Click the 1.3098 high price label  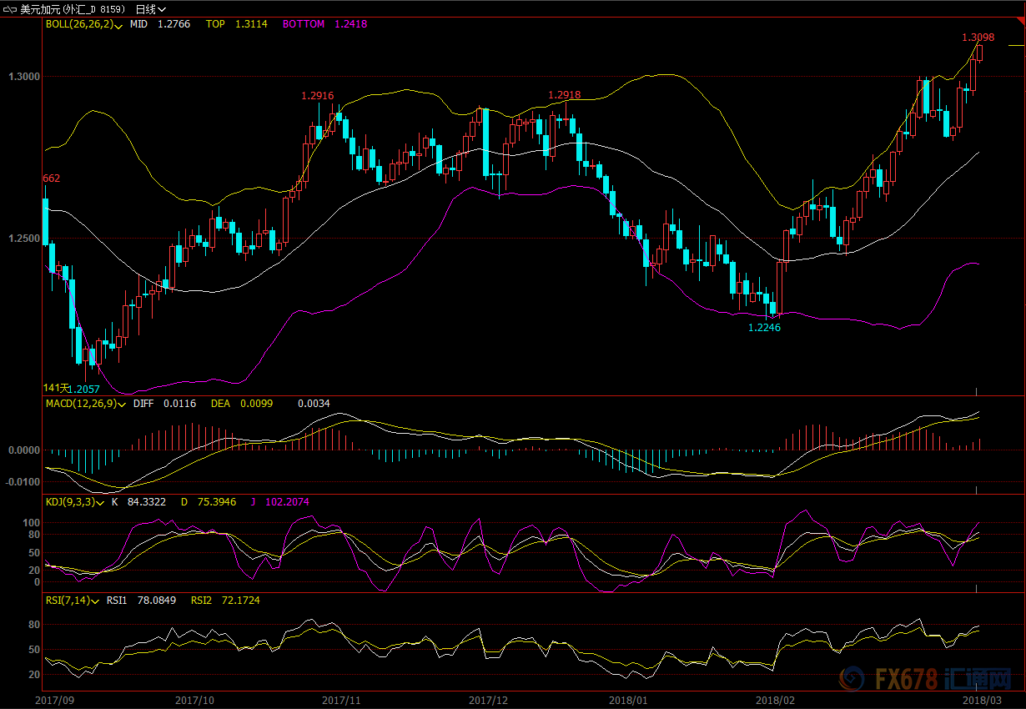[978, 38]
